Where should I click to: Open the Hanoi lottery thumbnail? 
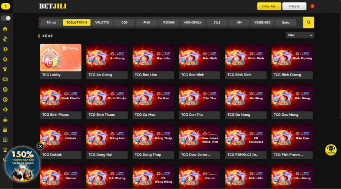tap(200, 176)
